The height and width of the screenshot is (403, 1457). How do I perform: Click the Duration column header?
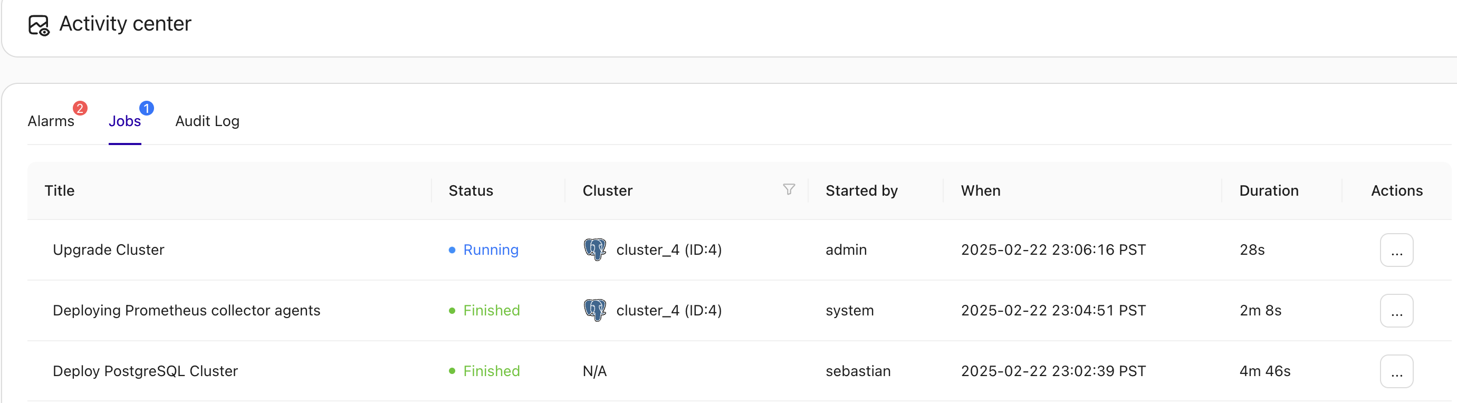click(x=1268, y=190)
